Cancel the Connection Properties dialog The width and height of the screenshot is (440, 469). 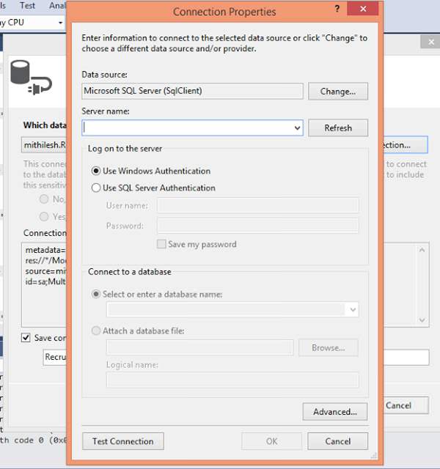(337, 441)
